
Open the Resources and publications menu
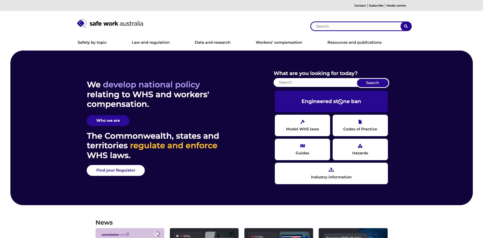click(x=354, y=42)
